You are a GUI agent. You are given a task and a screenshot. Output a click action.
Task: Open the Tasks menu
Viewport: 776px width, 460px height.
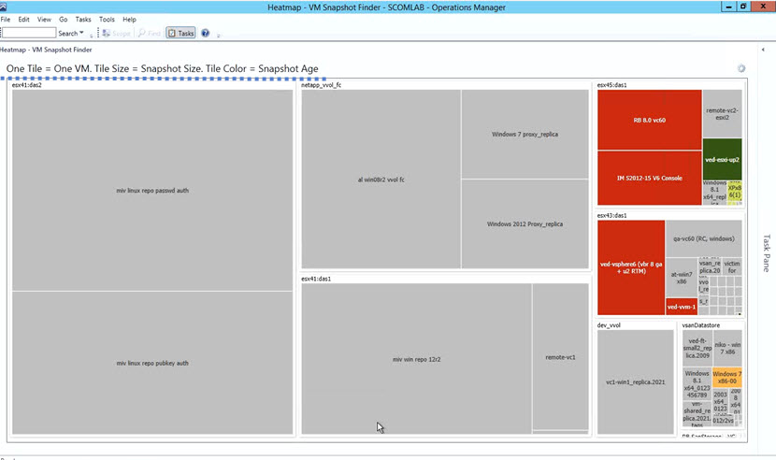pyautogui.click(x=83, y=20)
